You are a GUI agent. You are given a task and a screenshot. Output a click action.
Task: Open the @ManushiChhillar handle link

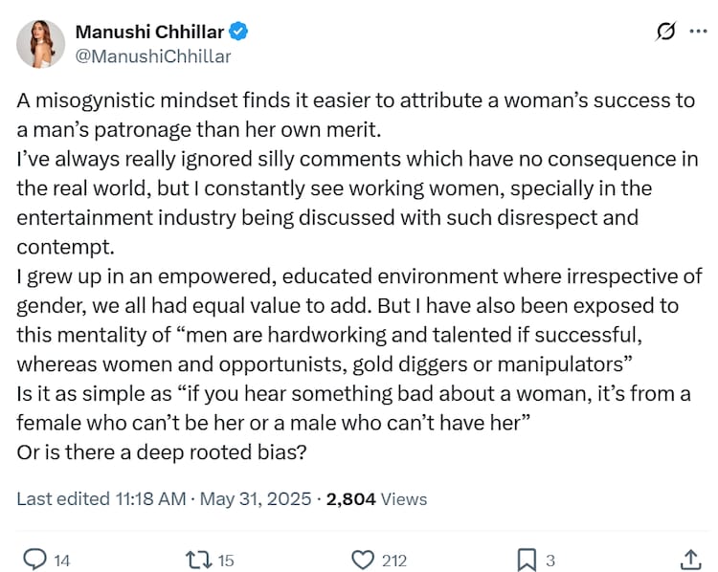153,56
